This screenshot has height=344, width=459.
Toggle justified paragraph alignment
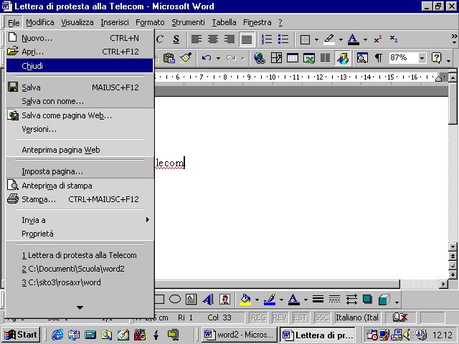(x=247, y=39)
